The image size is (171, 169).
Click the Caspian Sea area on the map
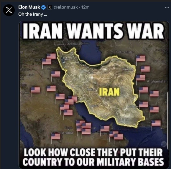click(x=91, y=53)
